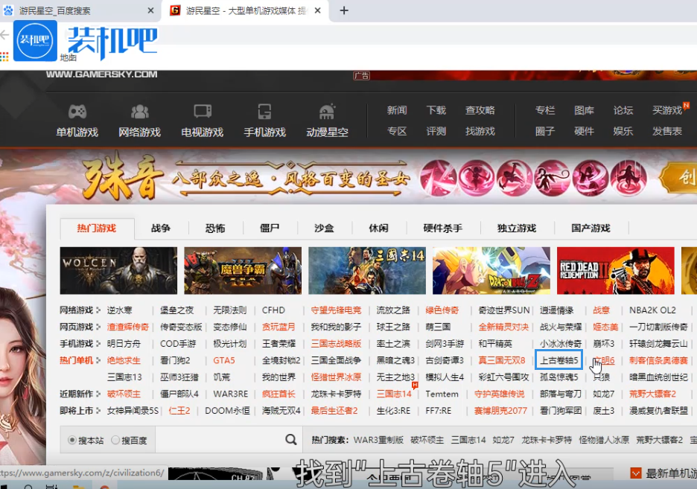This screenshot has height=489, width=697.
Task: Switch to the 战争 category tab
Action: coord(161,228)
